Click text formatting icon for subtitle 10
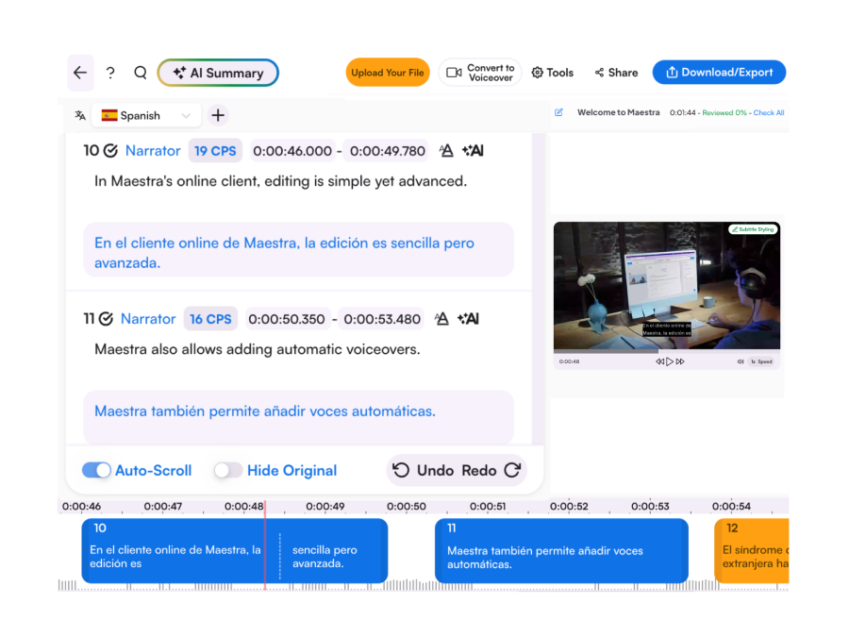 tap(445, 151)
